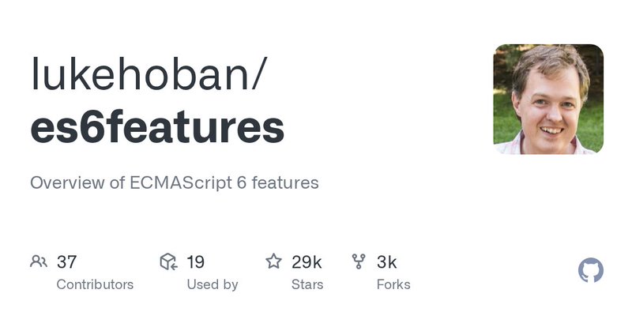Click the Used by package icon
Viewport: 632px width, 331px height.
pyautogui.click(x=168, y=261)
